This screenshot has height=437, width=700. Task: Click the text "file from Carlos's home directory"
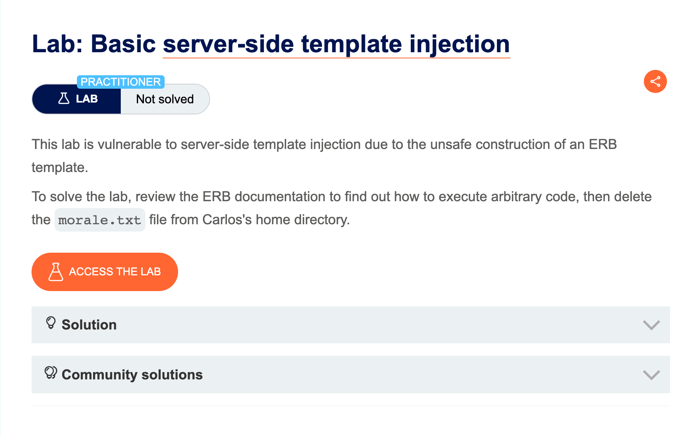(x=249, y=220)
